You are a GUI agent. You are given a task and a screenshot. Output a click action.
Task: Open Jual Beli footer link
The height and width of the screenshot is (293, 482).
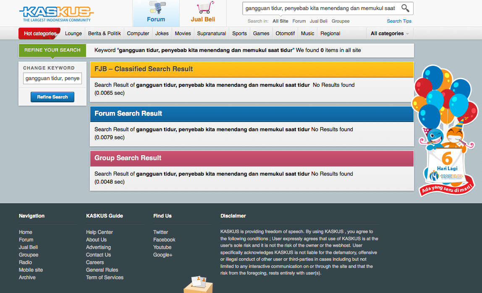[x=28, y=247]
